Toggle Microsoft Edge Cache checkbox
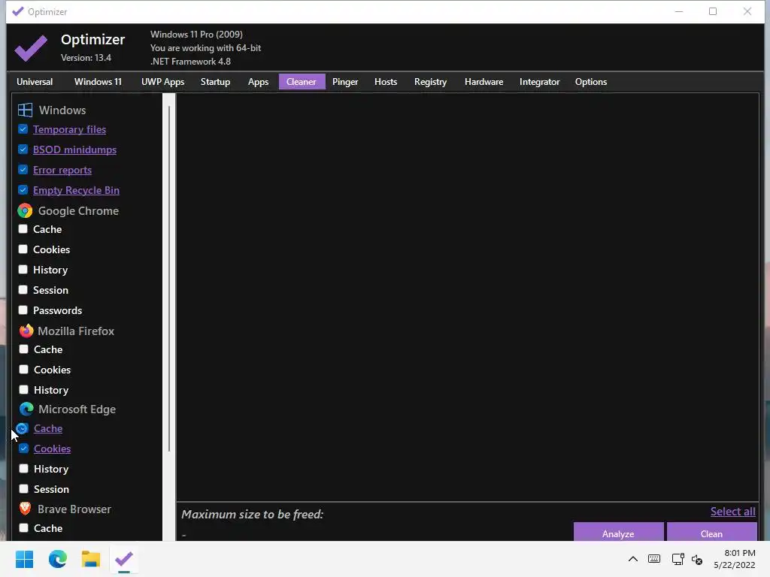770x577 pixels. 23,428
